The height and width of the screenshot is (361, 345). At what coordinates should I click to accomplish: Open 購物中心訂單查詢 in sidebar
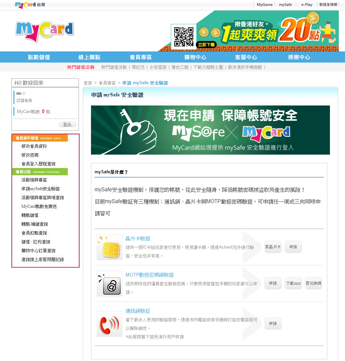(x=38, y=251)
